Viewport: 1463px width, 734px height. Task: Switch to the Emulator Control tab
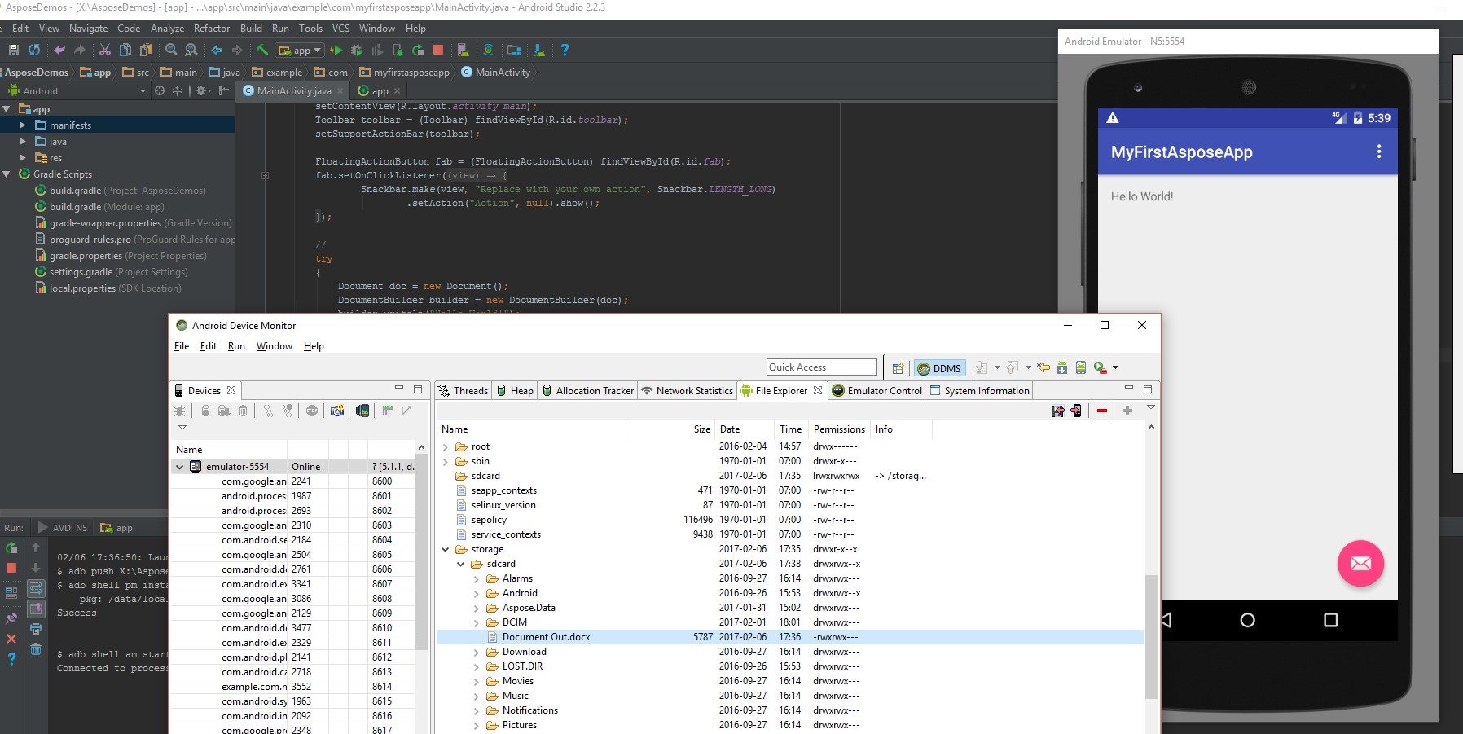coord(876,390)
